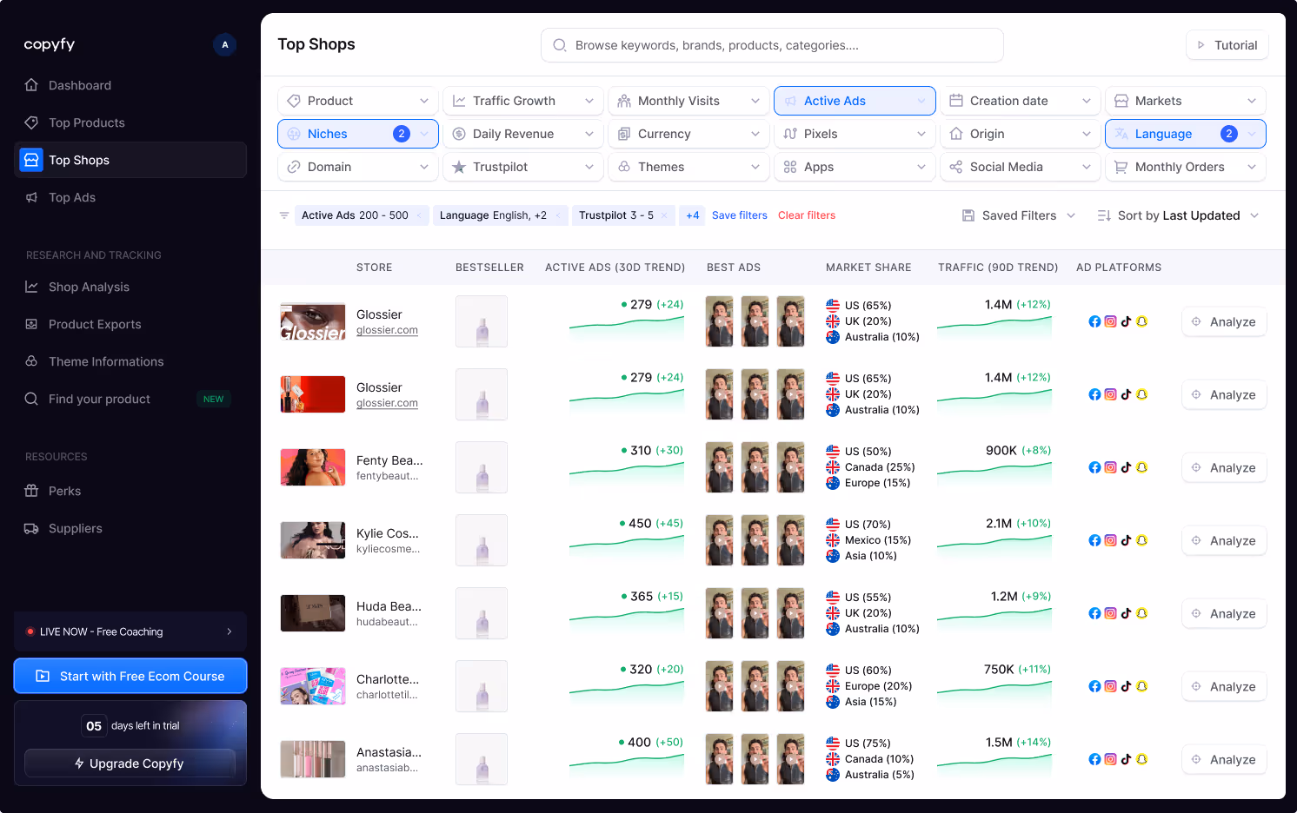
Task: Expand the Apps filter
Action: point(855,167)
